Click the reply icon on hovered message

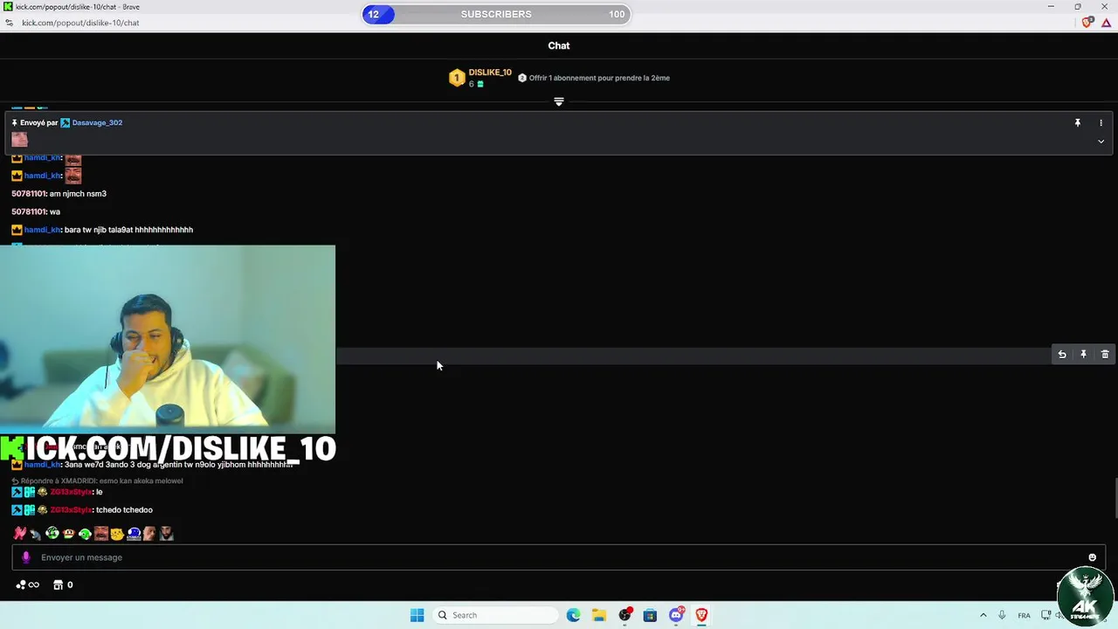point(1062,355)
